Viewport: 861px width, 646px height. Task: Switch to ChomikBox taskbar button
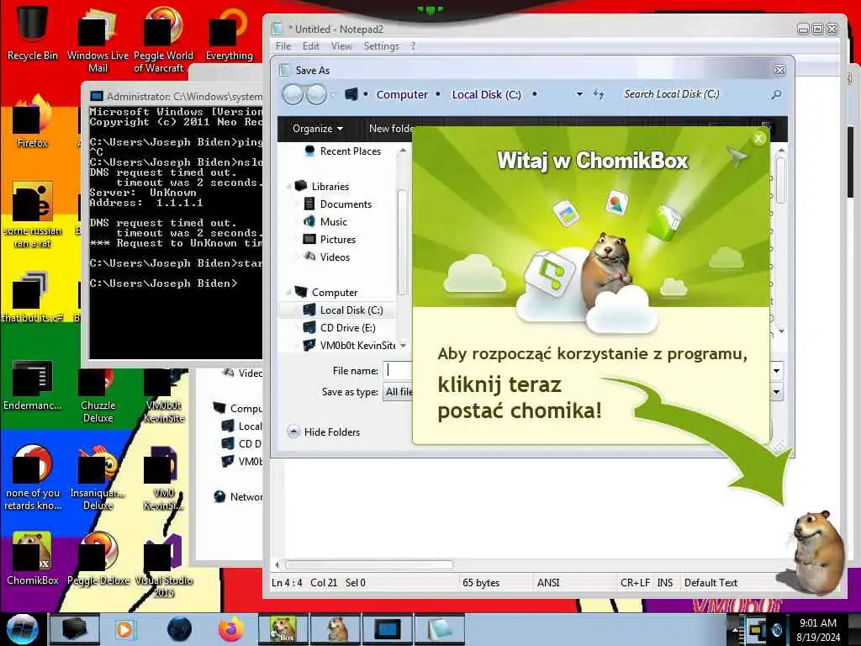tap(283, 629)
